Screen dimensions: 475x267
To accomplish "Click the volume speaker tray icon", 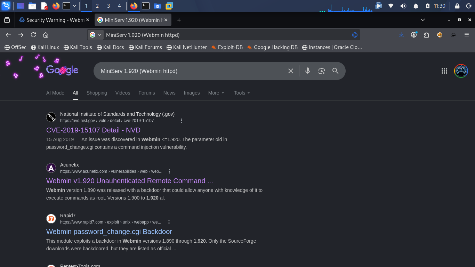I will 403,6.
